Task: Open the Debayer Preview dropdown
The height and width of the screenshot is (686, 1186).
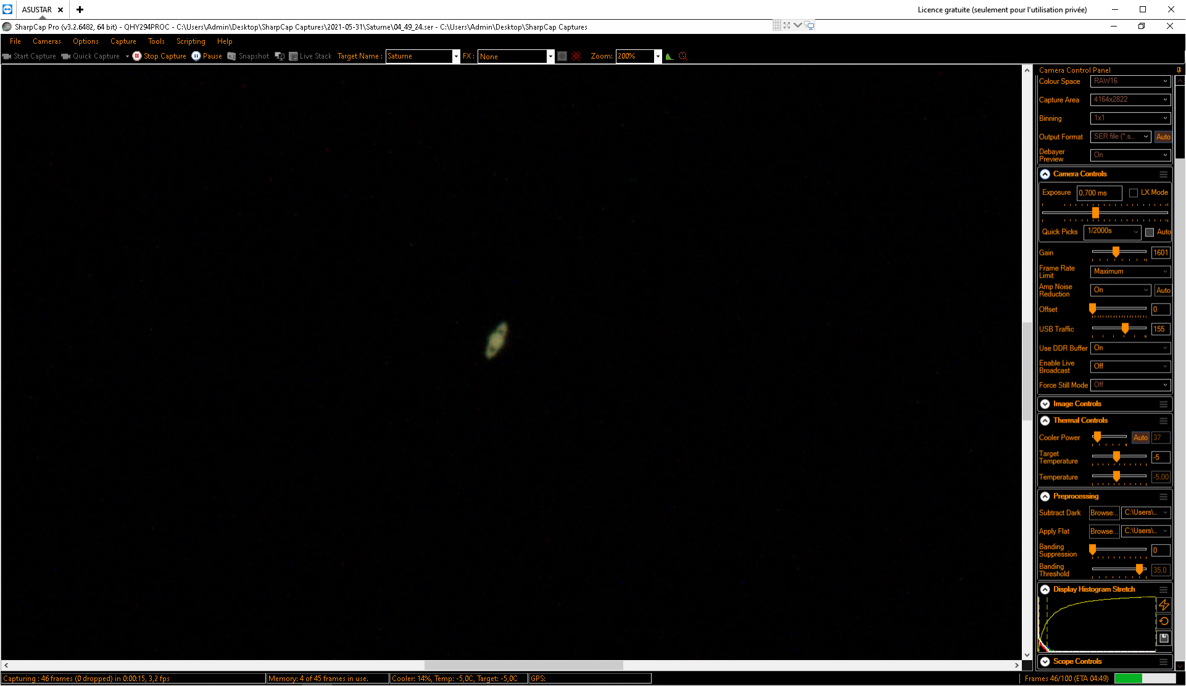Action: (x=1130, y=155)
